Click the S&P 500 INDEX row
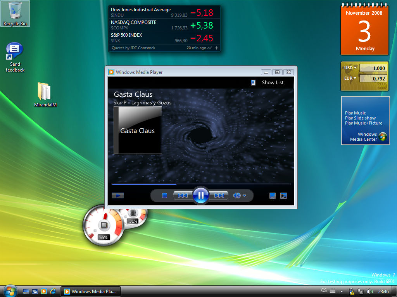 tap(164, 38)
